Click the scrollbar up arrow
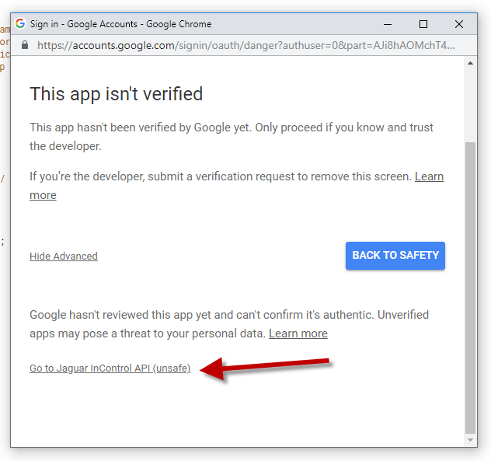Screen dimensions: 491x461 [470, 63]
